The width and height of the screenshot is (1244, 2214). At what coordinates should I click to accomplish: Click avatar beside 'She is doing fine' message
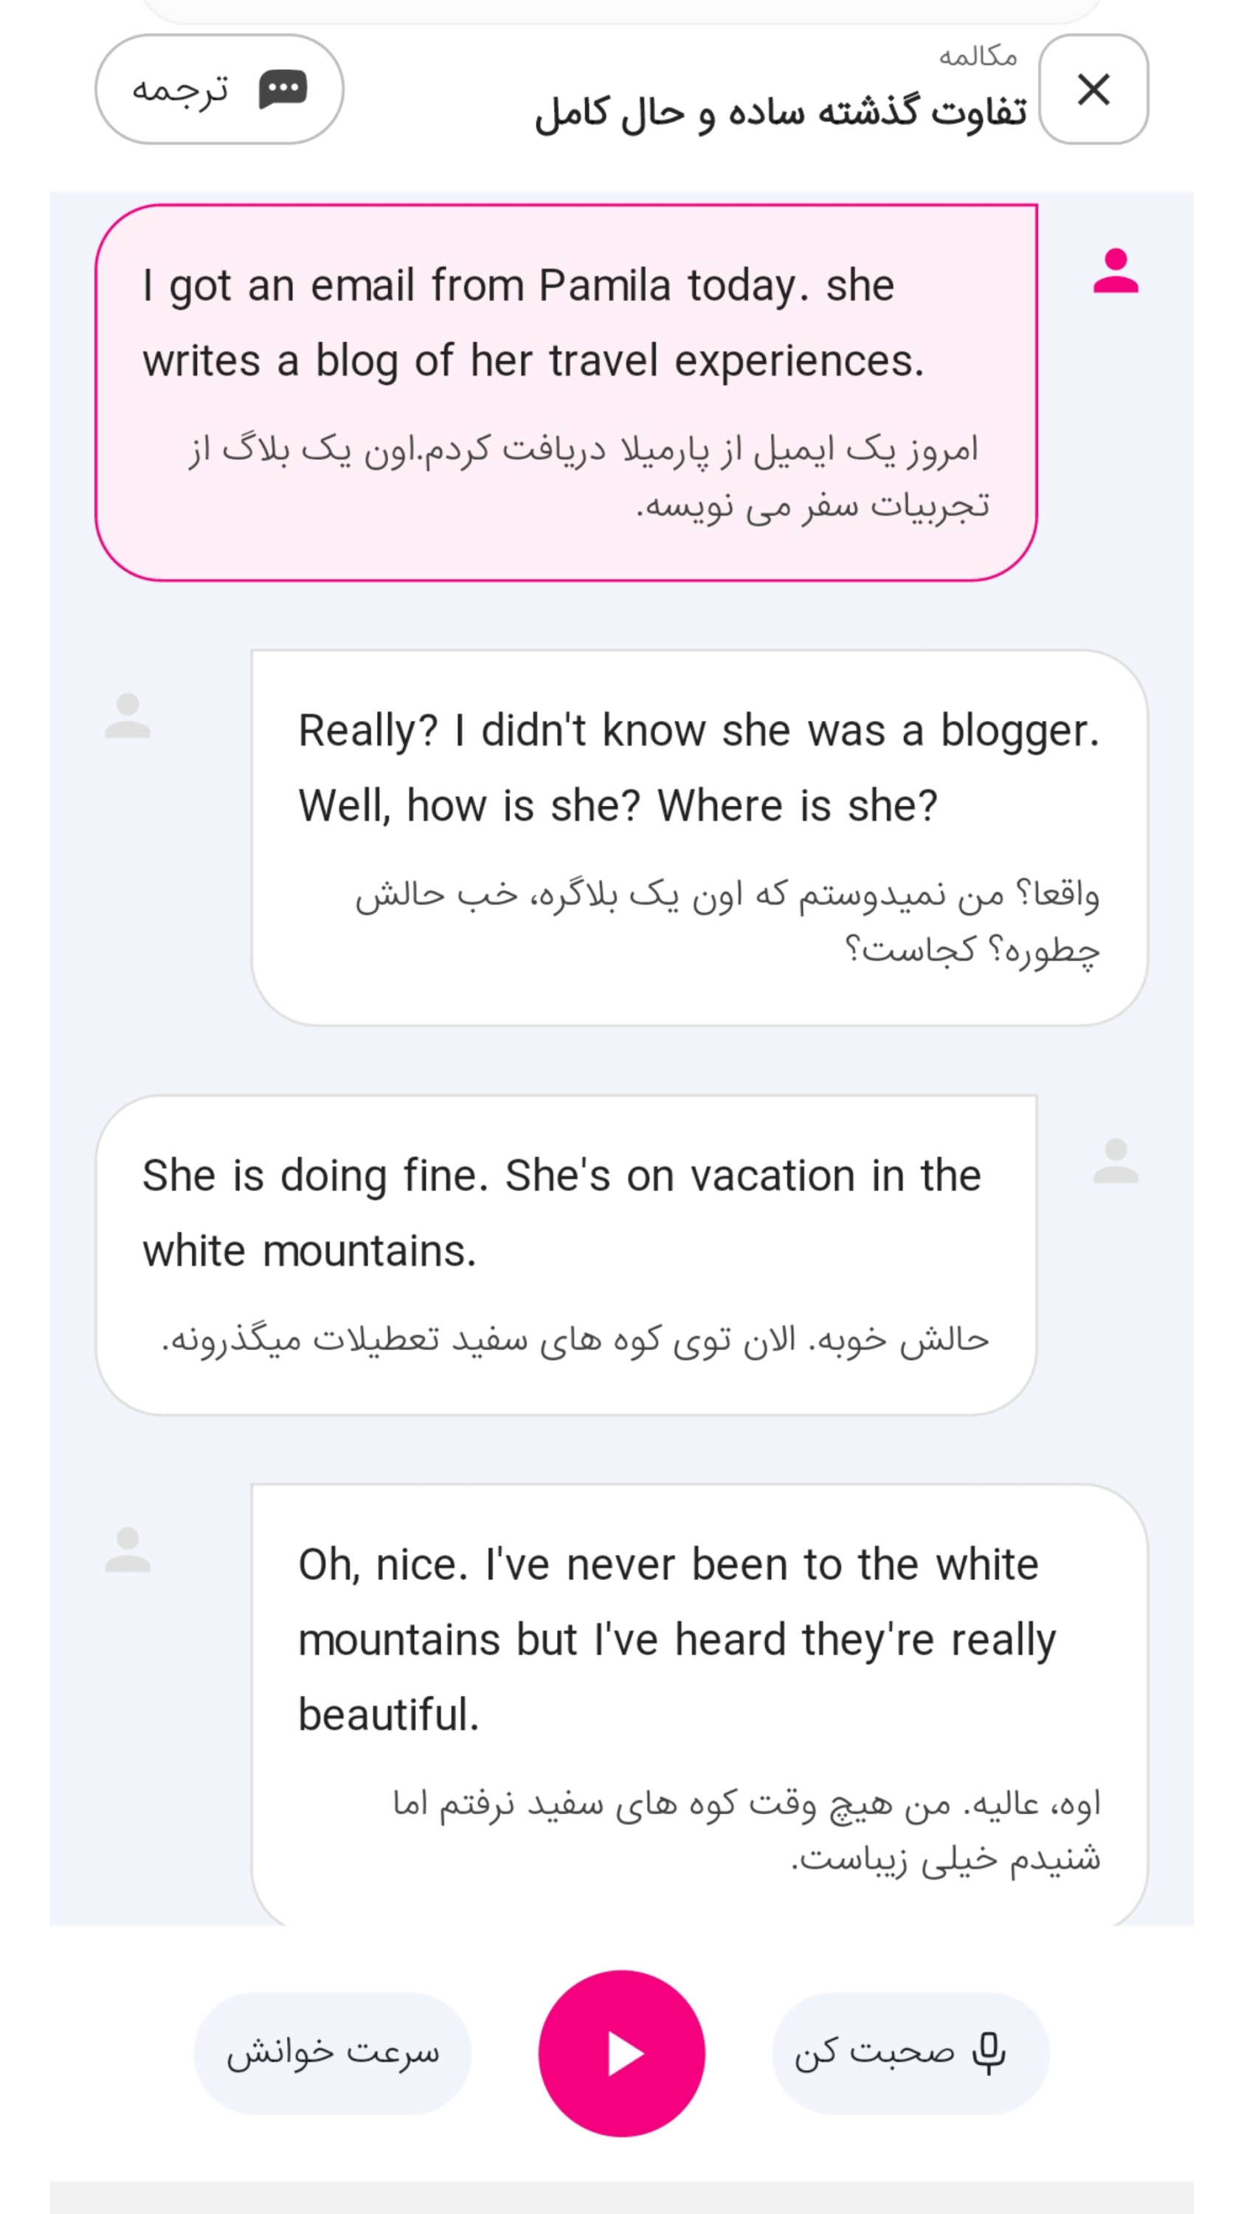(x=1115, y=1160)
